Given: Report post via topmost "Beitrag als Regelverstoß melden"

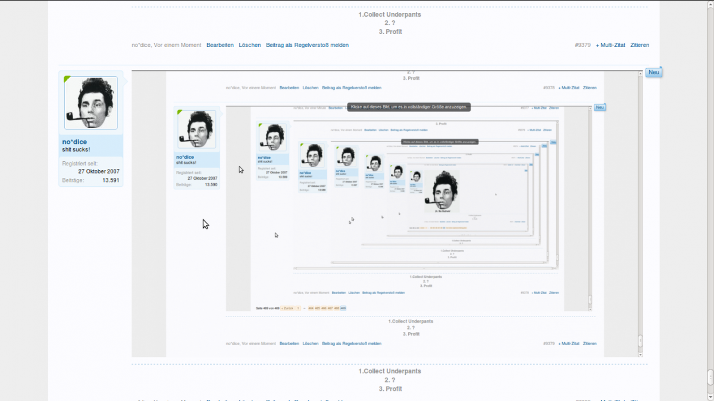Looking at the screenshot, I should point(307,45).
